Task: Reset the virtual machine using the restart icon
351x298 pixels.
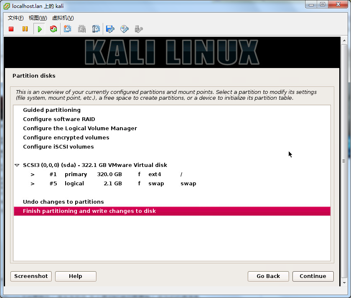Action: (x=53, y=29)
